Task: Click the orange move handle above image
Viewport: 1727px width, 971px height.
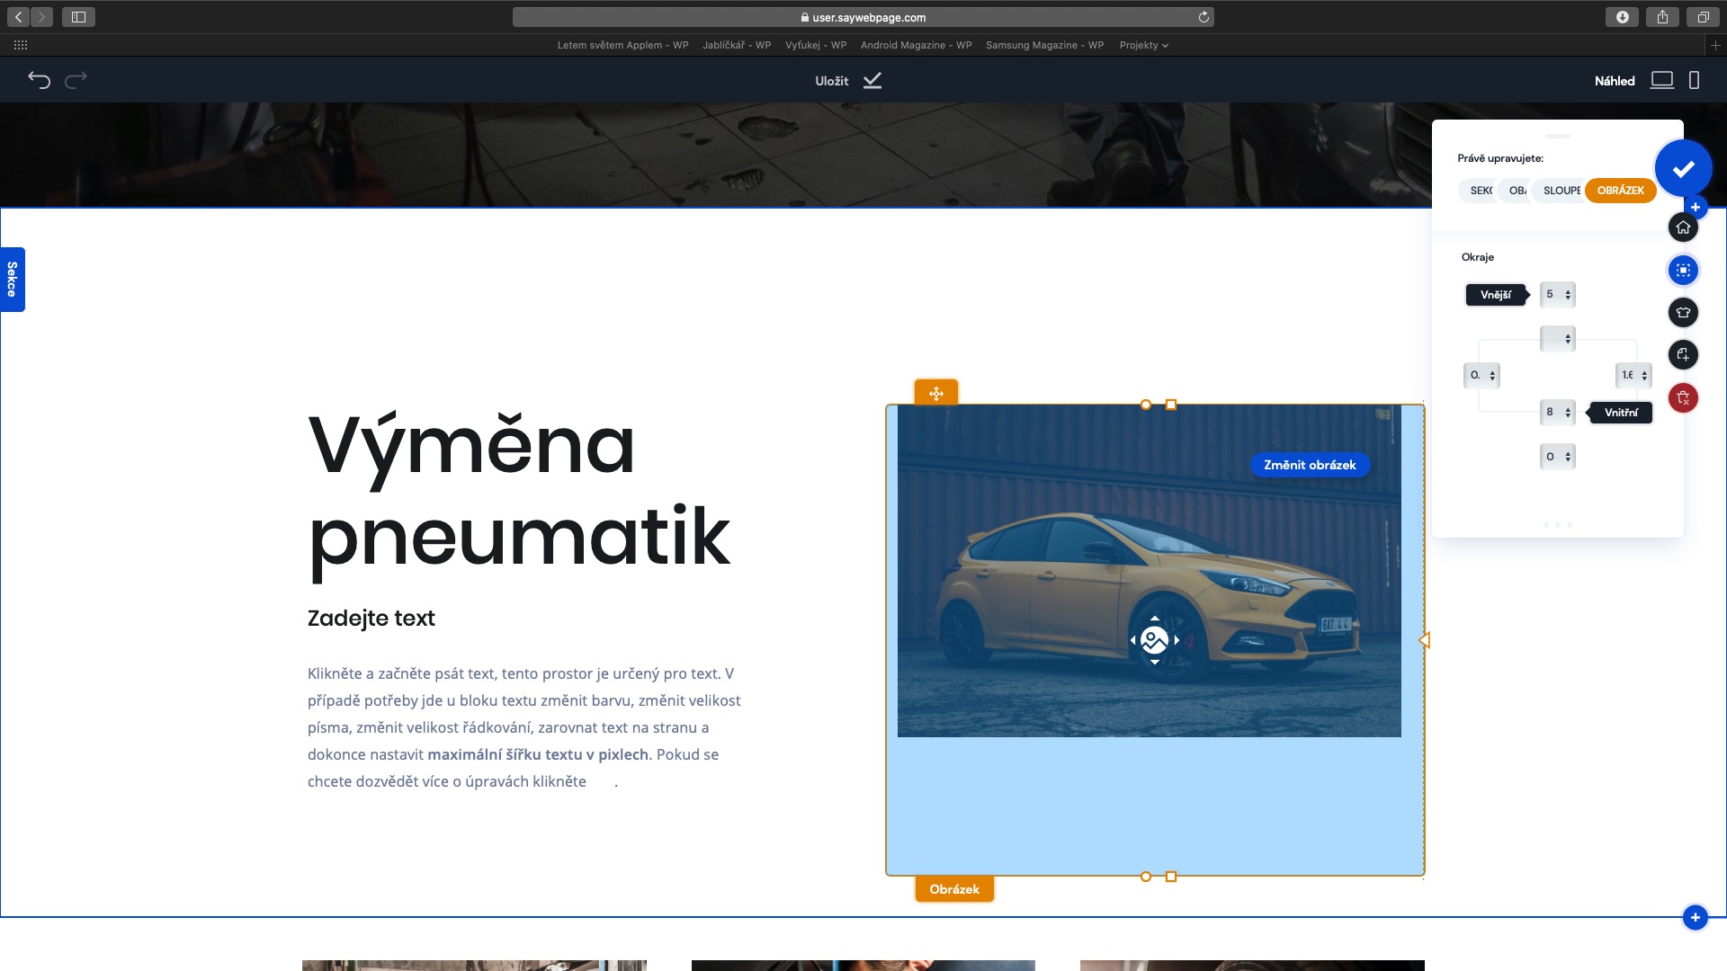Action: tap(936, 393)
